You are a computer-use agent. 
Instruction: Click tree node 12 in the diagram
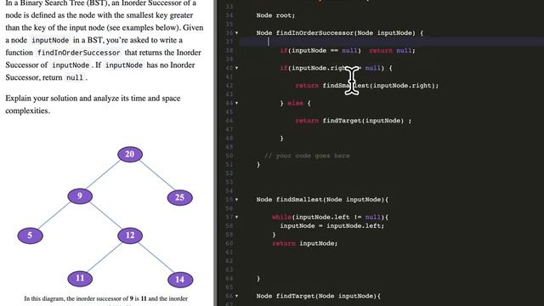coord(130,235)
